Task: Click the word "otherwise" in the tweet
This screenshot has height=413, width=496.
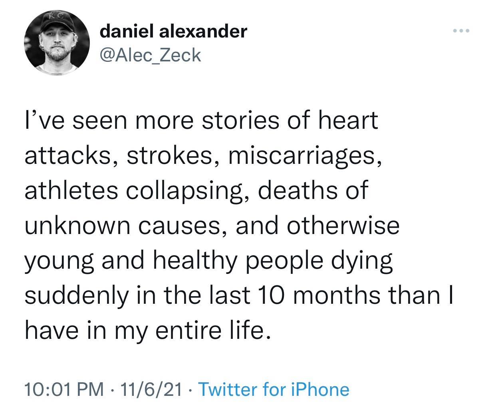Action: (343, 226)
